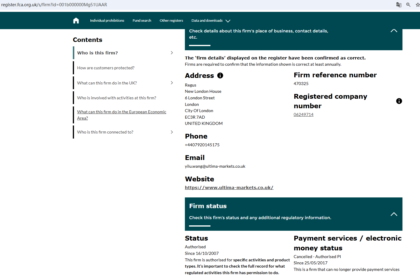Viewport: 420px width, 278px height.
Task: Expand 'What can this firm do in the UK?' chevron
Action: pyautogui.click(x=172, y=83)
